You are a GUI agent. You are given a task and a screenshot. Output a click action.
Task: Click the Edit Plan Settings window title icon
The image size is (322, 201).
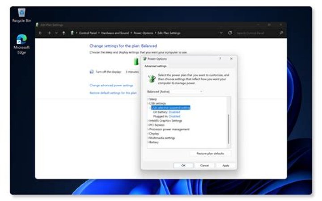pos(37,25)
